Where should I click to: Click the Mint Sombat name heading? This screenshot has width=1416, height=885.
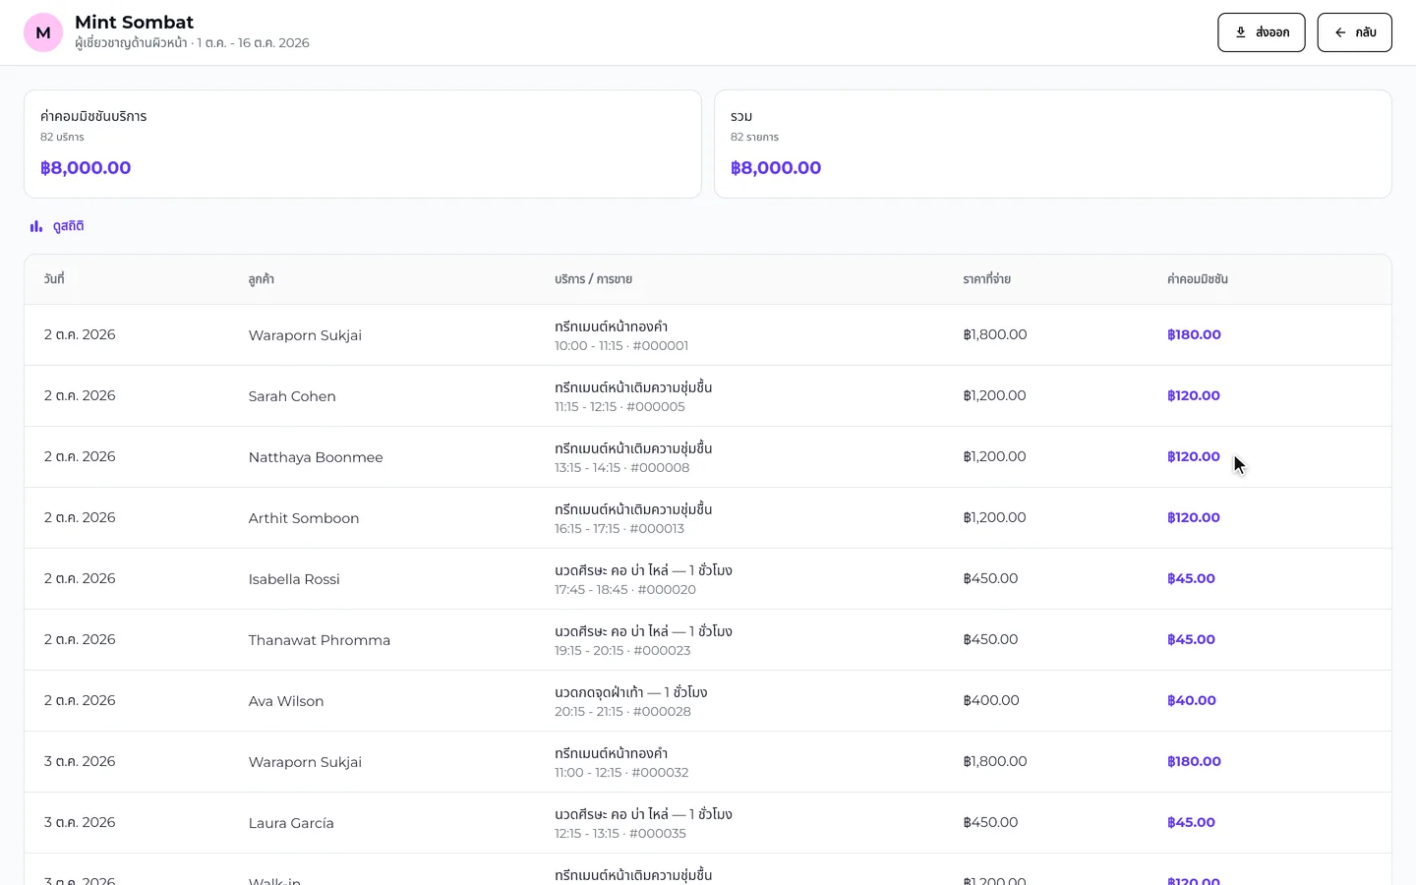[x=134, y=23]
